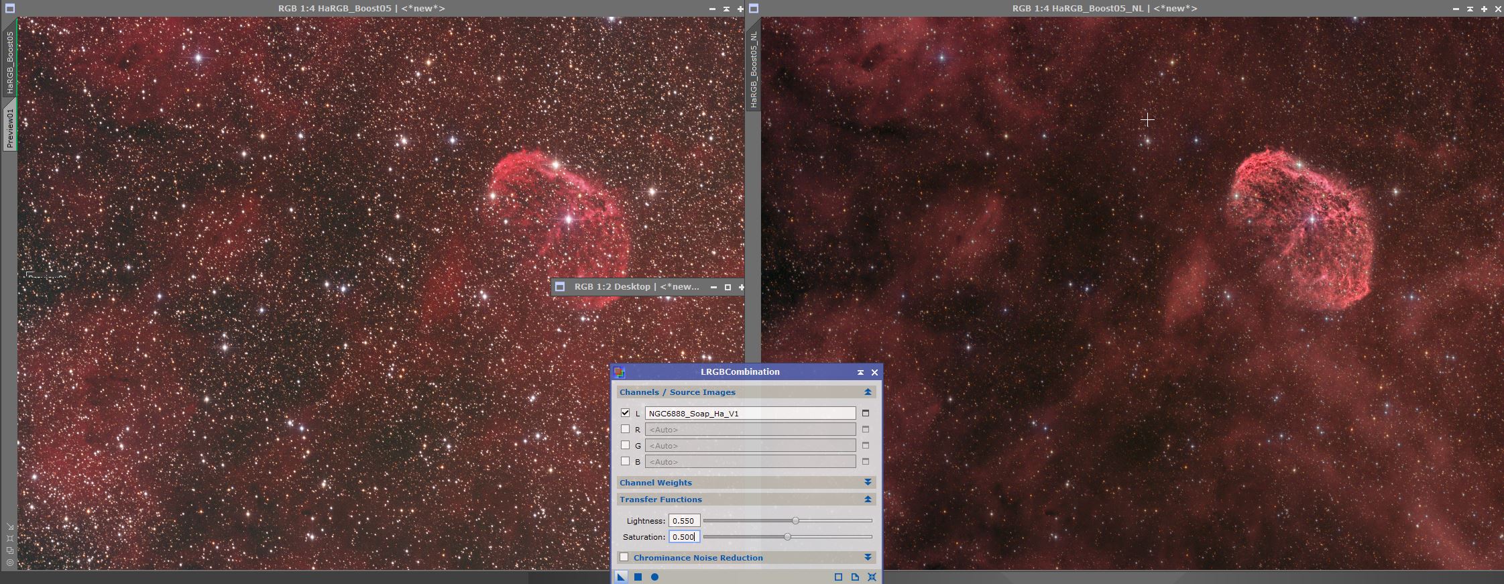Click the R channel <Auto> field
Screen dimensions: 1504x584
coord(750,429)
